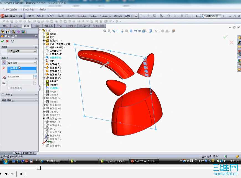Increase depth with spinner up arrow
Screen dimensions: 241x178
35,76
